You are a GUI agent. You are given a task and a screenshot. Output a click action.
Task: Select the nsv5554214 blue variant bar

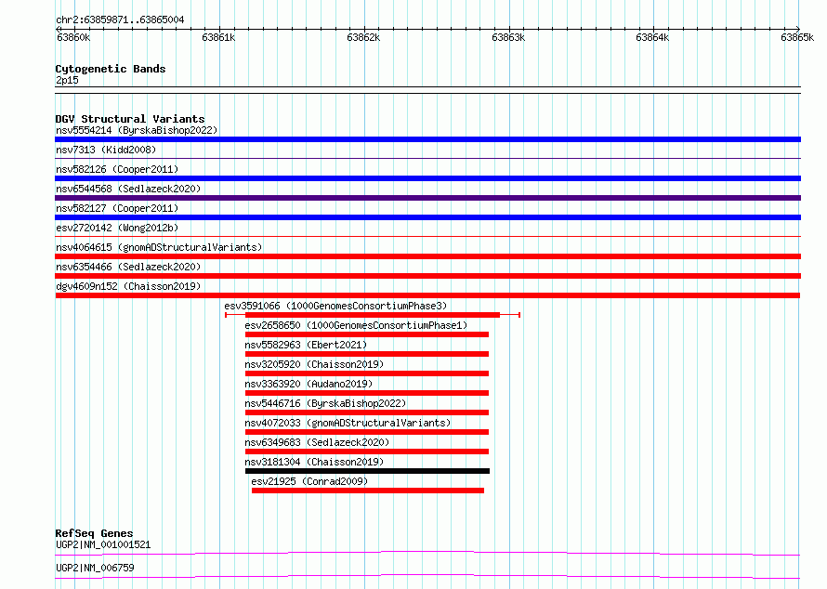pyautogui.click(x=427, y=139)
